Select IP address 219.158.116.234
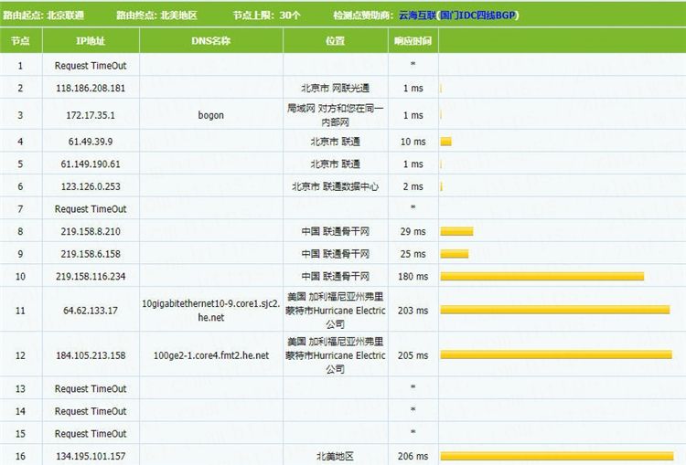 [91, 276]
